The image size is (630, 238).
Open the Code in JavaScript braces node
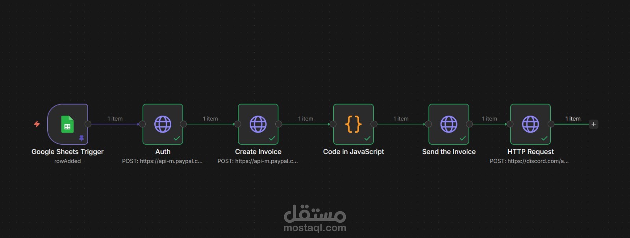(353, 124)
